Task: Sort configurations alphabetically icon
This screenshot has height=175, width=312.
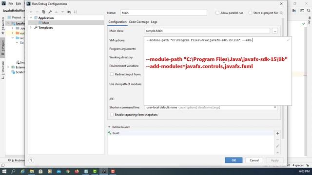Action: pyautogui.click(x=76, y=12)
